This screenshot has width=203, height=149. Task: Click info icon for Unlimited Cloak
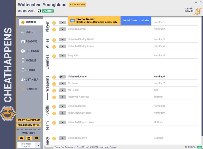point(54,107)
